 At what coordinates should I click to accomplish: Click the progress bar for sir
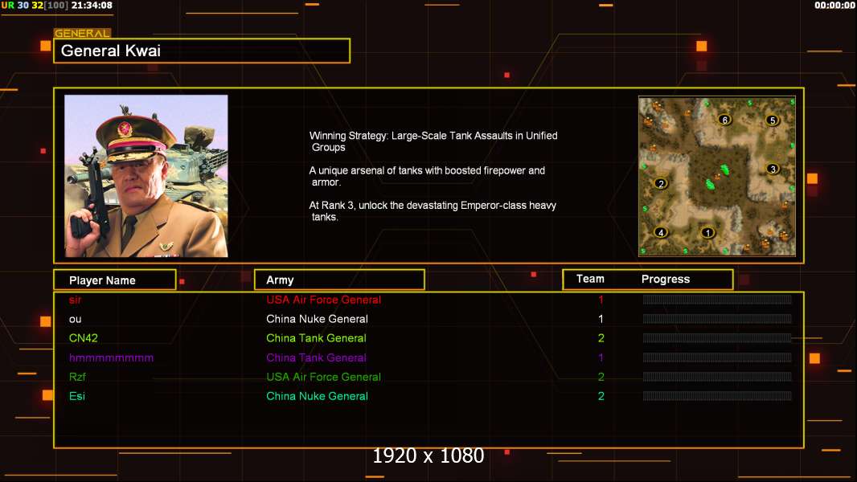(x=717, y=299)
